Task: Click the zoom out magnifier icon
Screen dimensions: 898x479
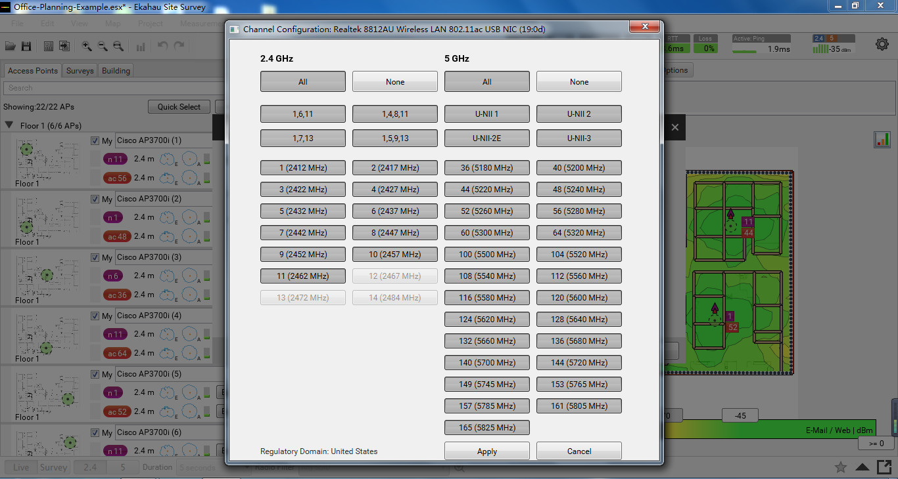Action: coord(103,46)
